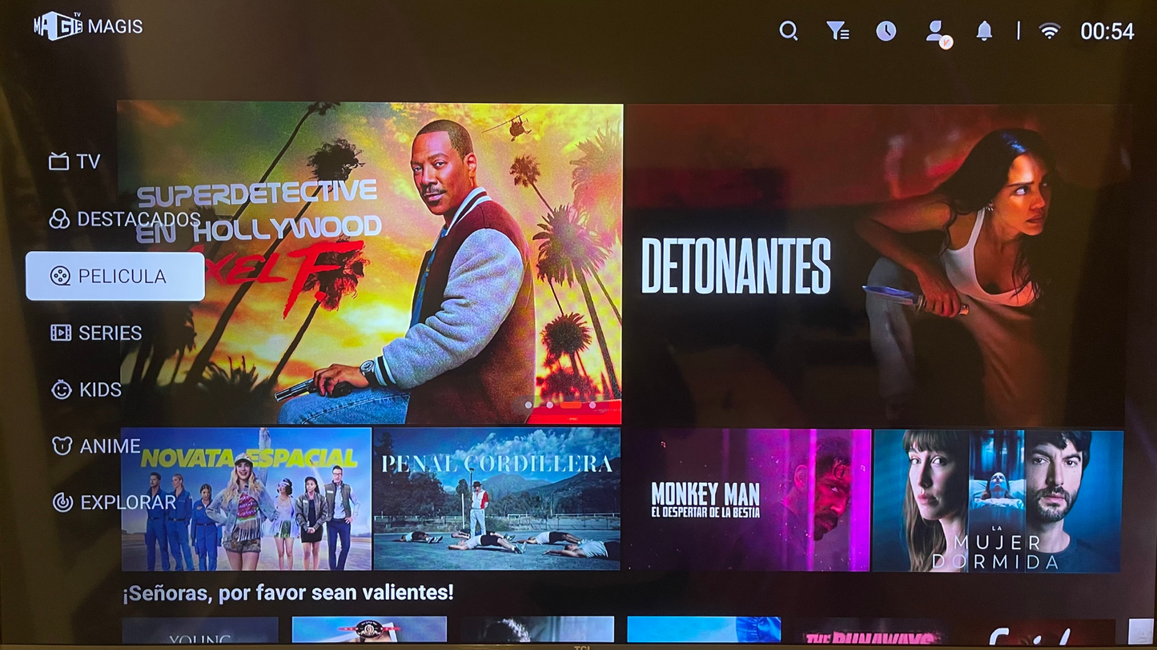Select the highlighted Pelicula menu item
This screenshot has width=1157, height=650.
click(x=115, y=277)
